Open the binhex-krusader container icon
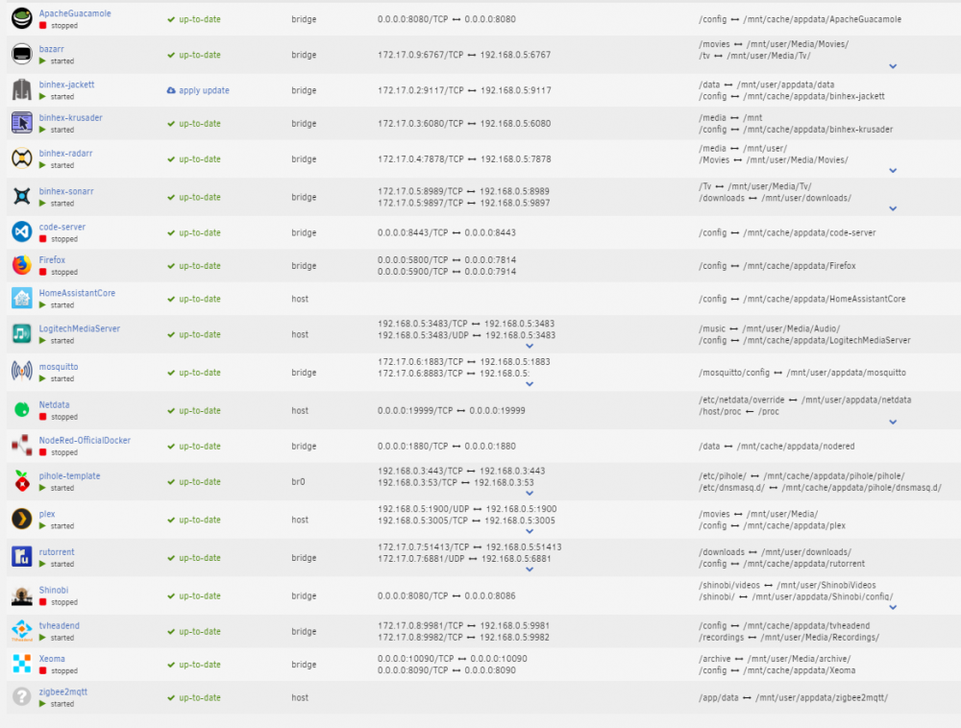 (21, 123)
